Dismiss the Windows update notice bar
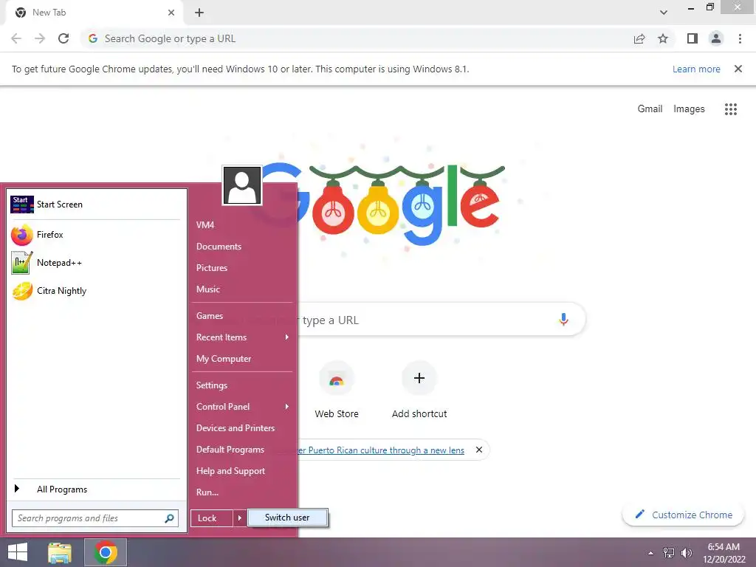The image size is (756, 567). [x=738, y=69]
